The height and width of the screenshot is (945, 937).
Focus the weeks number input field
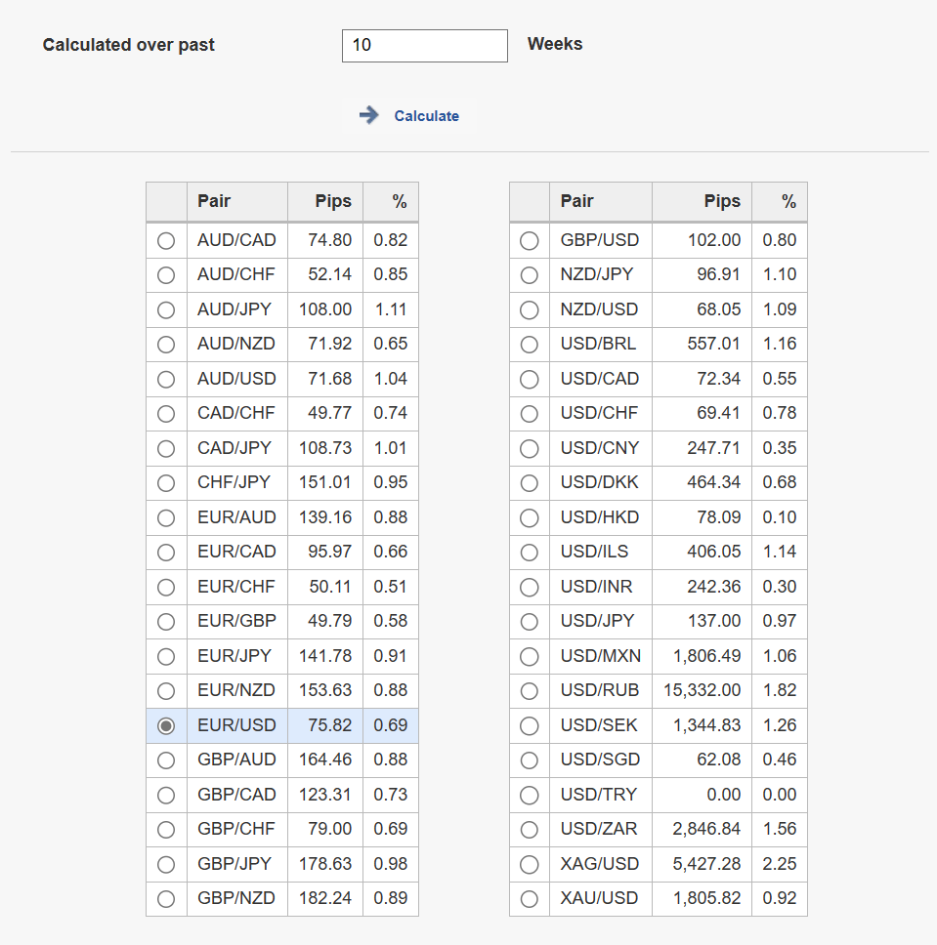tap(425, 45)
